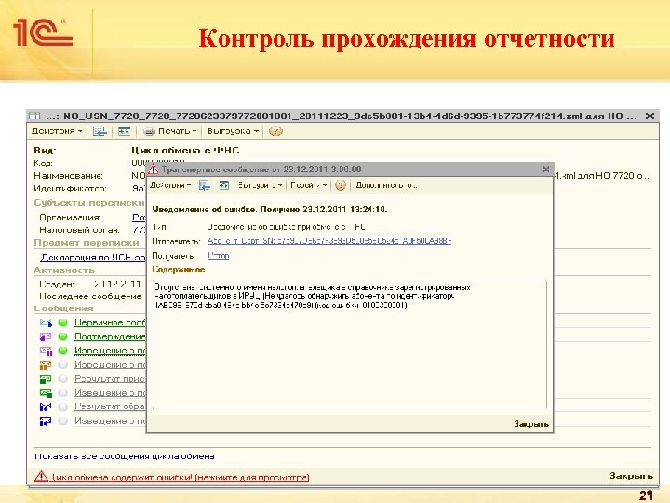Click blue arrow icon beside Первичное сообщение
The image size is (670, 503).
(x=46, y=322)
